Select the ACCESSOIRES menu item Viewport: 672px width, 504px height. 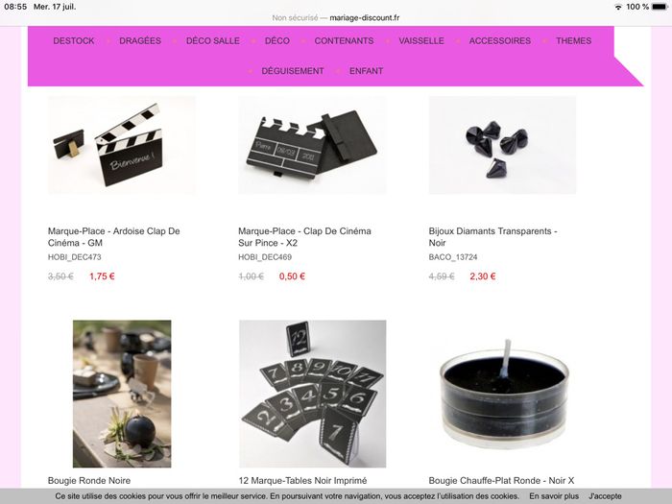(x=500, y=40)
